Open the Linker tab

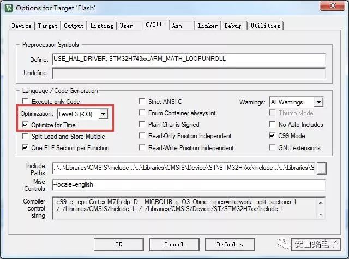coord(208,26)
